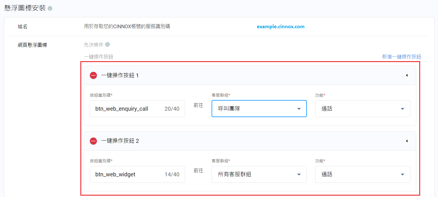Collapse 一键操作按鈕 2 panel arrow
Screen dimensions: 438x197
407,141
